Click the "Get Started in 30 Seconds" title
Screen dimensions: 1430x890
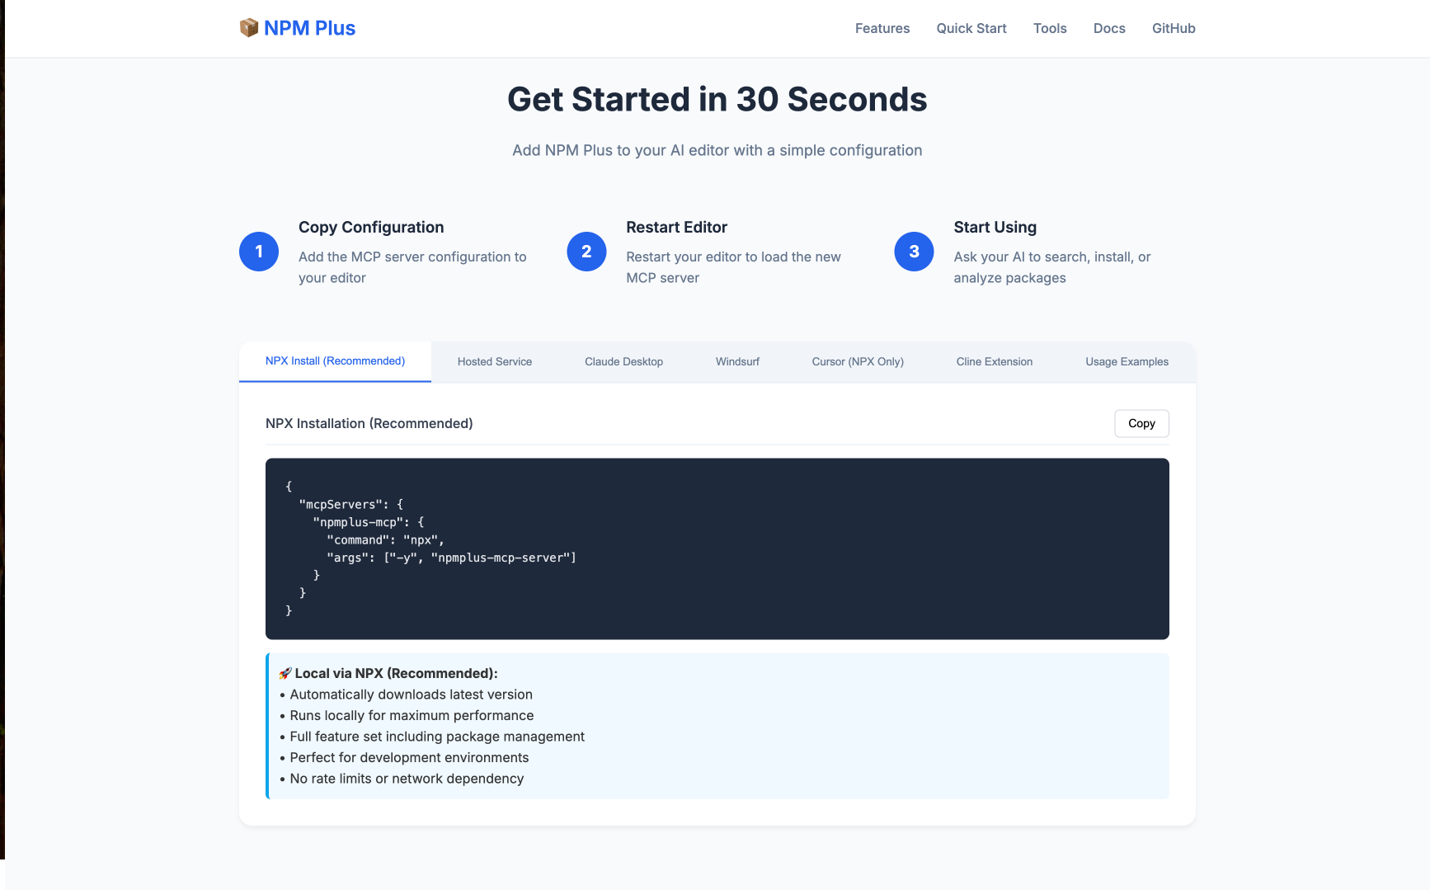tap(717, 99)
